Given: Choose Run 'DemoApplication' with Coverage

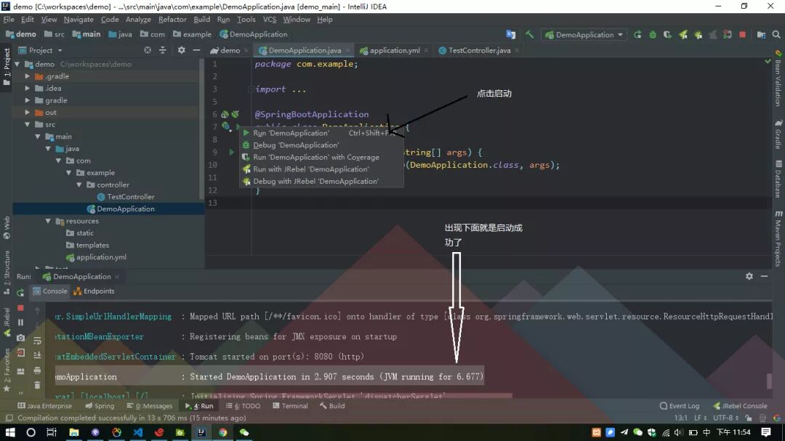Looking at the screenshot, I should (x=321, y=157).
